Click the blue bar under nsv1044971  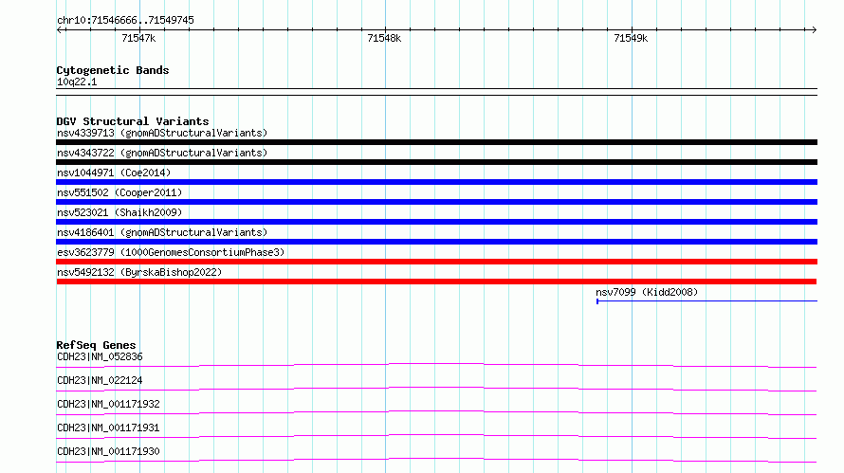pos(436,182)
